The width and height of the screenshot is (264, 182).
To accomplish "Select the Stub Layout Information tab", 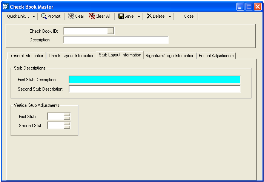I will [x=120, y=55].
